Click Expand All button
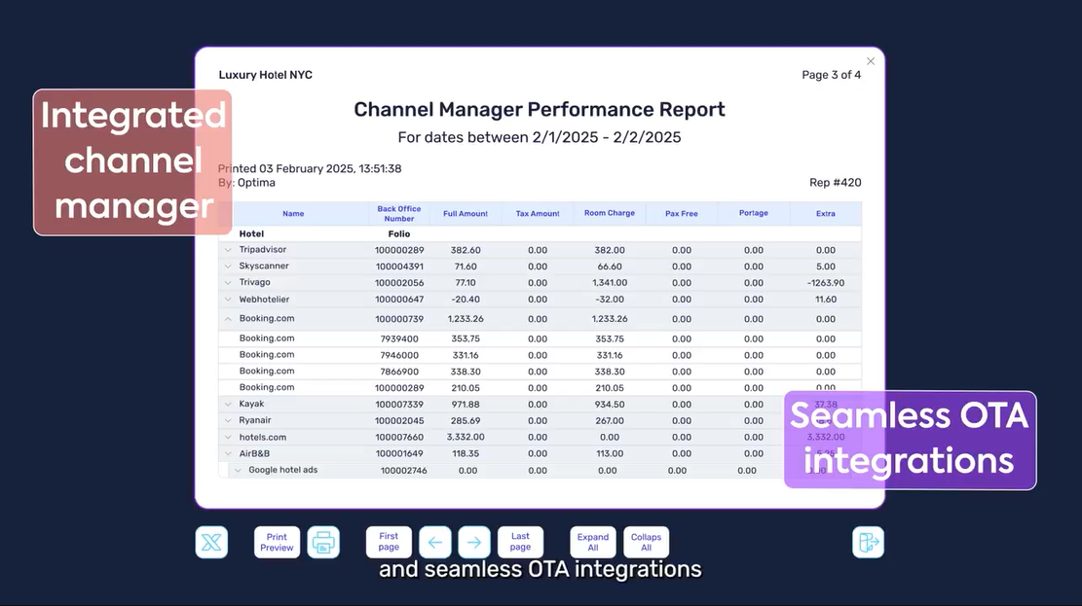Image resolution: width=1082 pixels, height=606 pixels. pyautogui.click(x=593, y=542)
